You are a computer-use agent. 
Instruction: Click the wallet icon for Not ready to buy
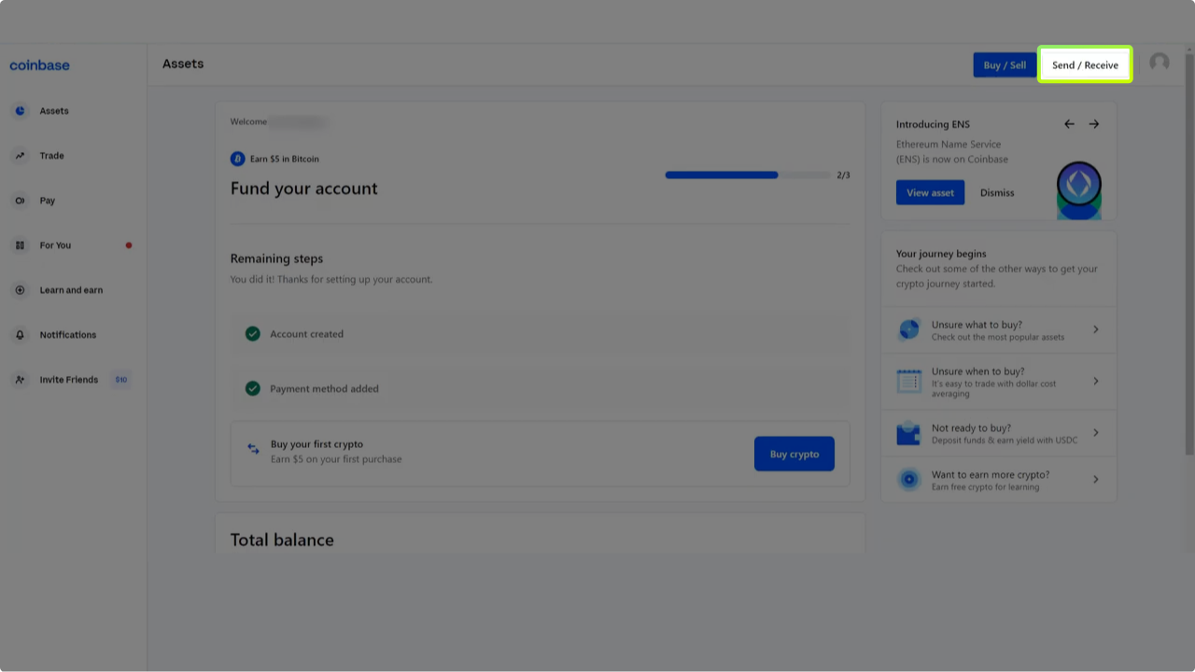click(909, 433)
